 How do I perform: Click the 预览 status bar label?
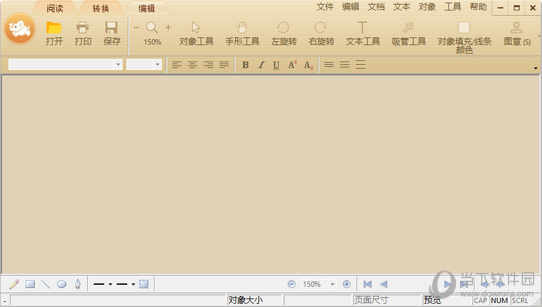[x=433, y=300]
